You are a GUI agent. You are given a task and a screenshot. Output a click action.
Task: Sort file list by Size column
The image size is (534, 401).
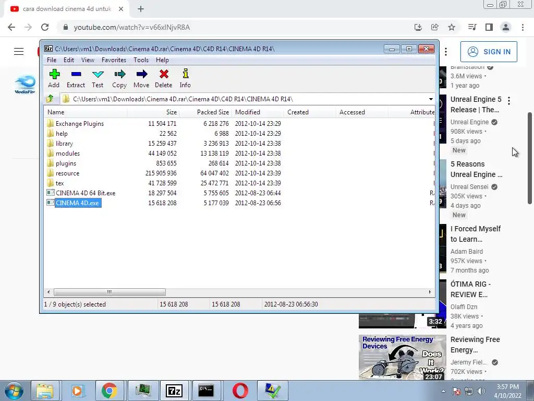pyautogui.click(x=154, y=112)
